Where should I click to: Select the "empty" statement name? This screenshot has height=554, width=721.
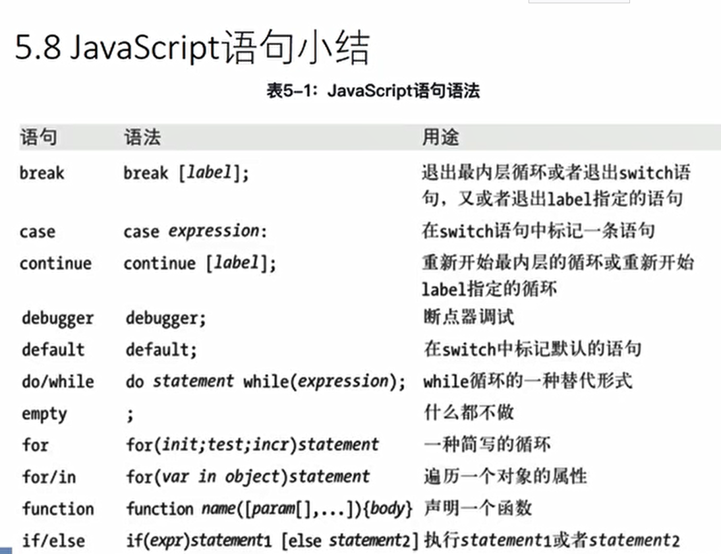tap(44, 414)
